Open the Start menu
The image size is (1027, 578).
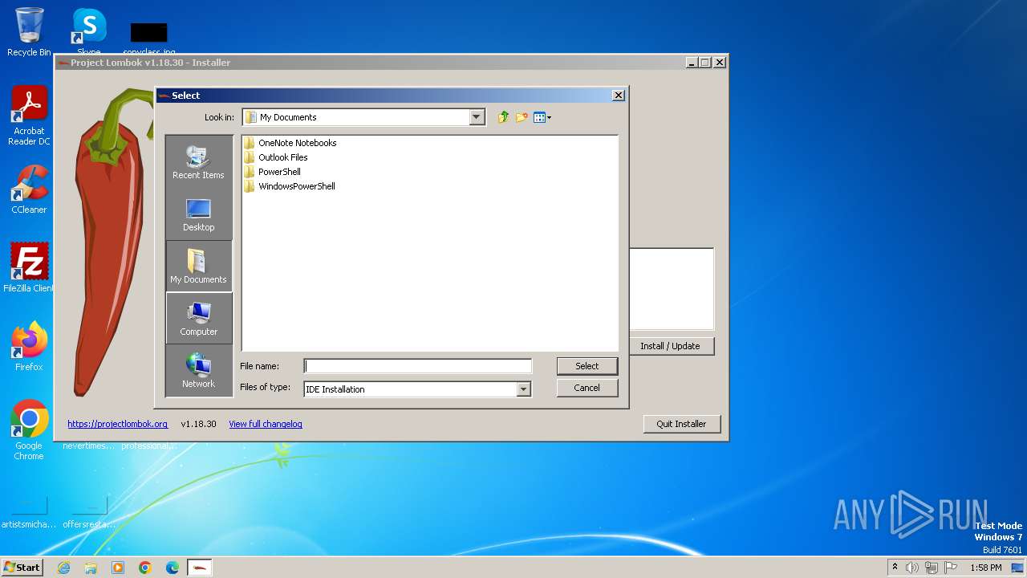22,567
